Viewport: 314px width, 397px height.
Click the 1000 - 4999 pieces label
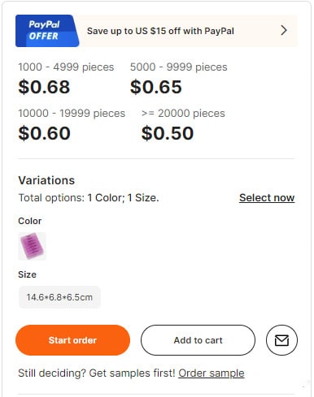point(66,67)
